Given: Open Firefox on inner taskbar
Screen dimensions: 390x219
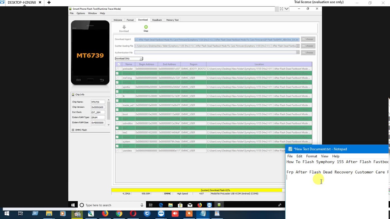Looking at the screenshot, I should pyautogui.click(x=200, y=205).
